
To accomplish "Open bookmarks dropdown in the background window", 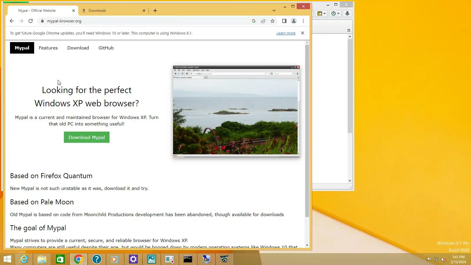I will [321, 14].
